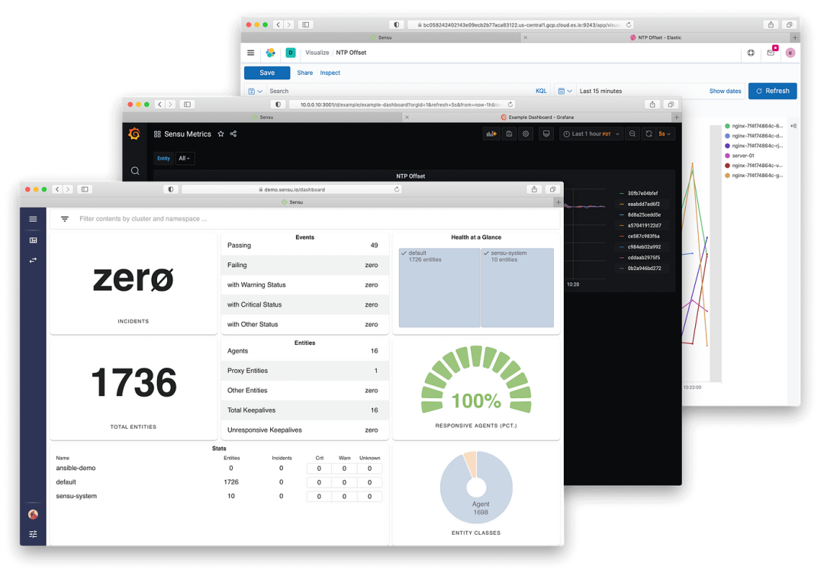The width and height of the screenshot is (824, 573).
Task: Focus the Kibana Search query field
Action: click(399, 91)
